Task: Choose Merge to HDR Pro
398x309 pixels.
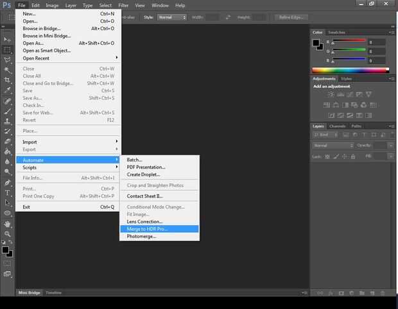Action: point(159,229)
